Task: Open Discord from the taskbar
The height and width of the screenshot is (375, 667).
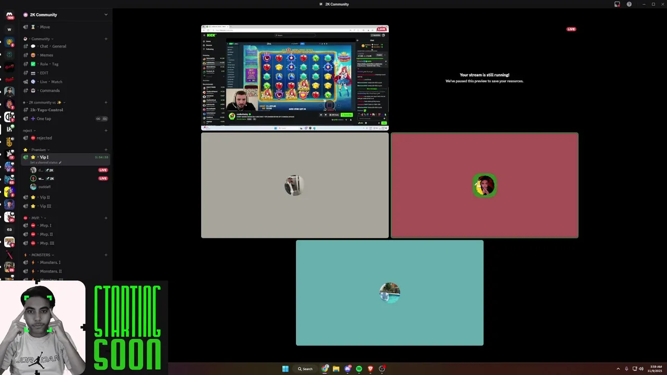Action: [348, 369]
